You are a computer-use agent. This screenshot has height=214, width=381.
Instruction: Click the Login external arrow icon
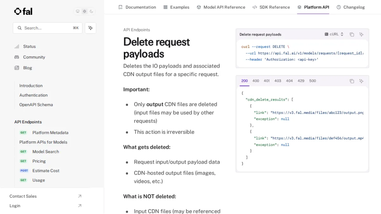(80, 206)
